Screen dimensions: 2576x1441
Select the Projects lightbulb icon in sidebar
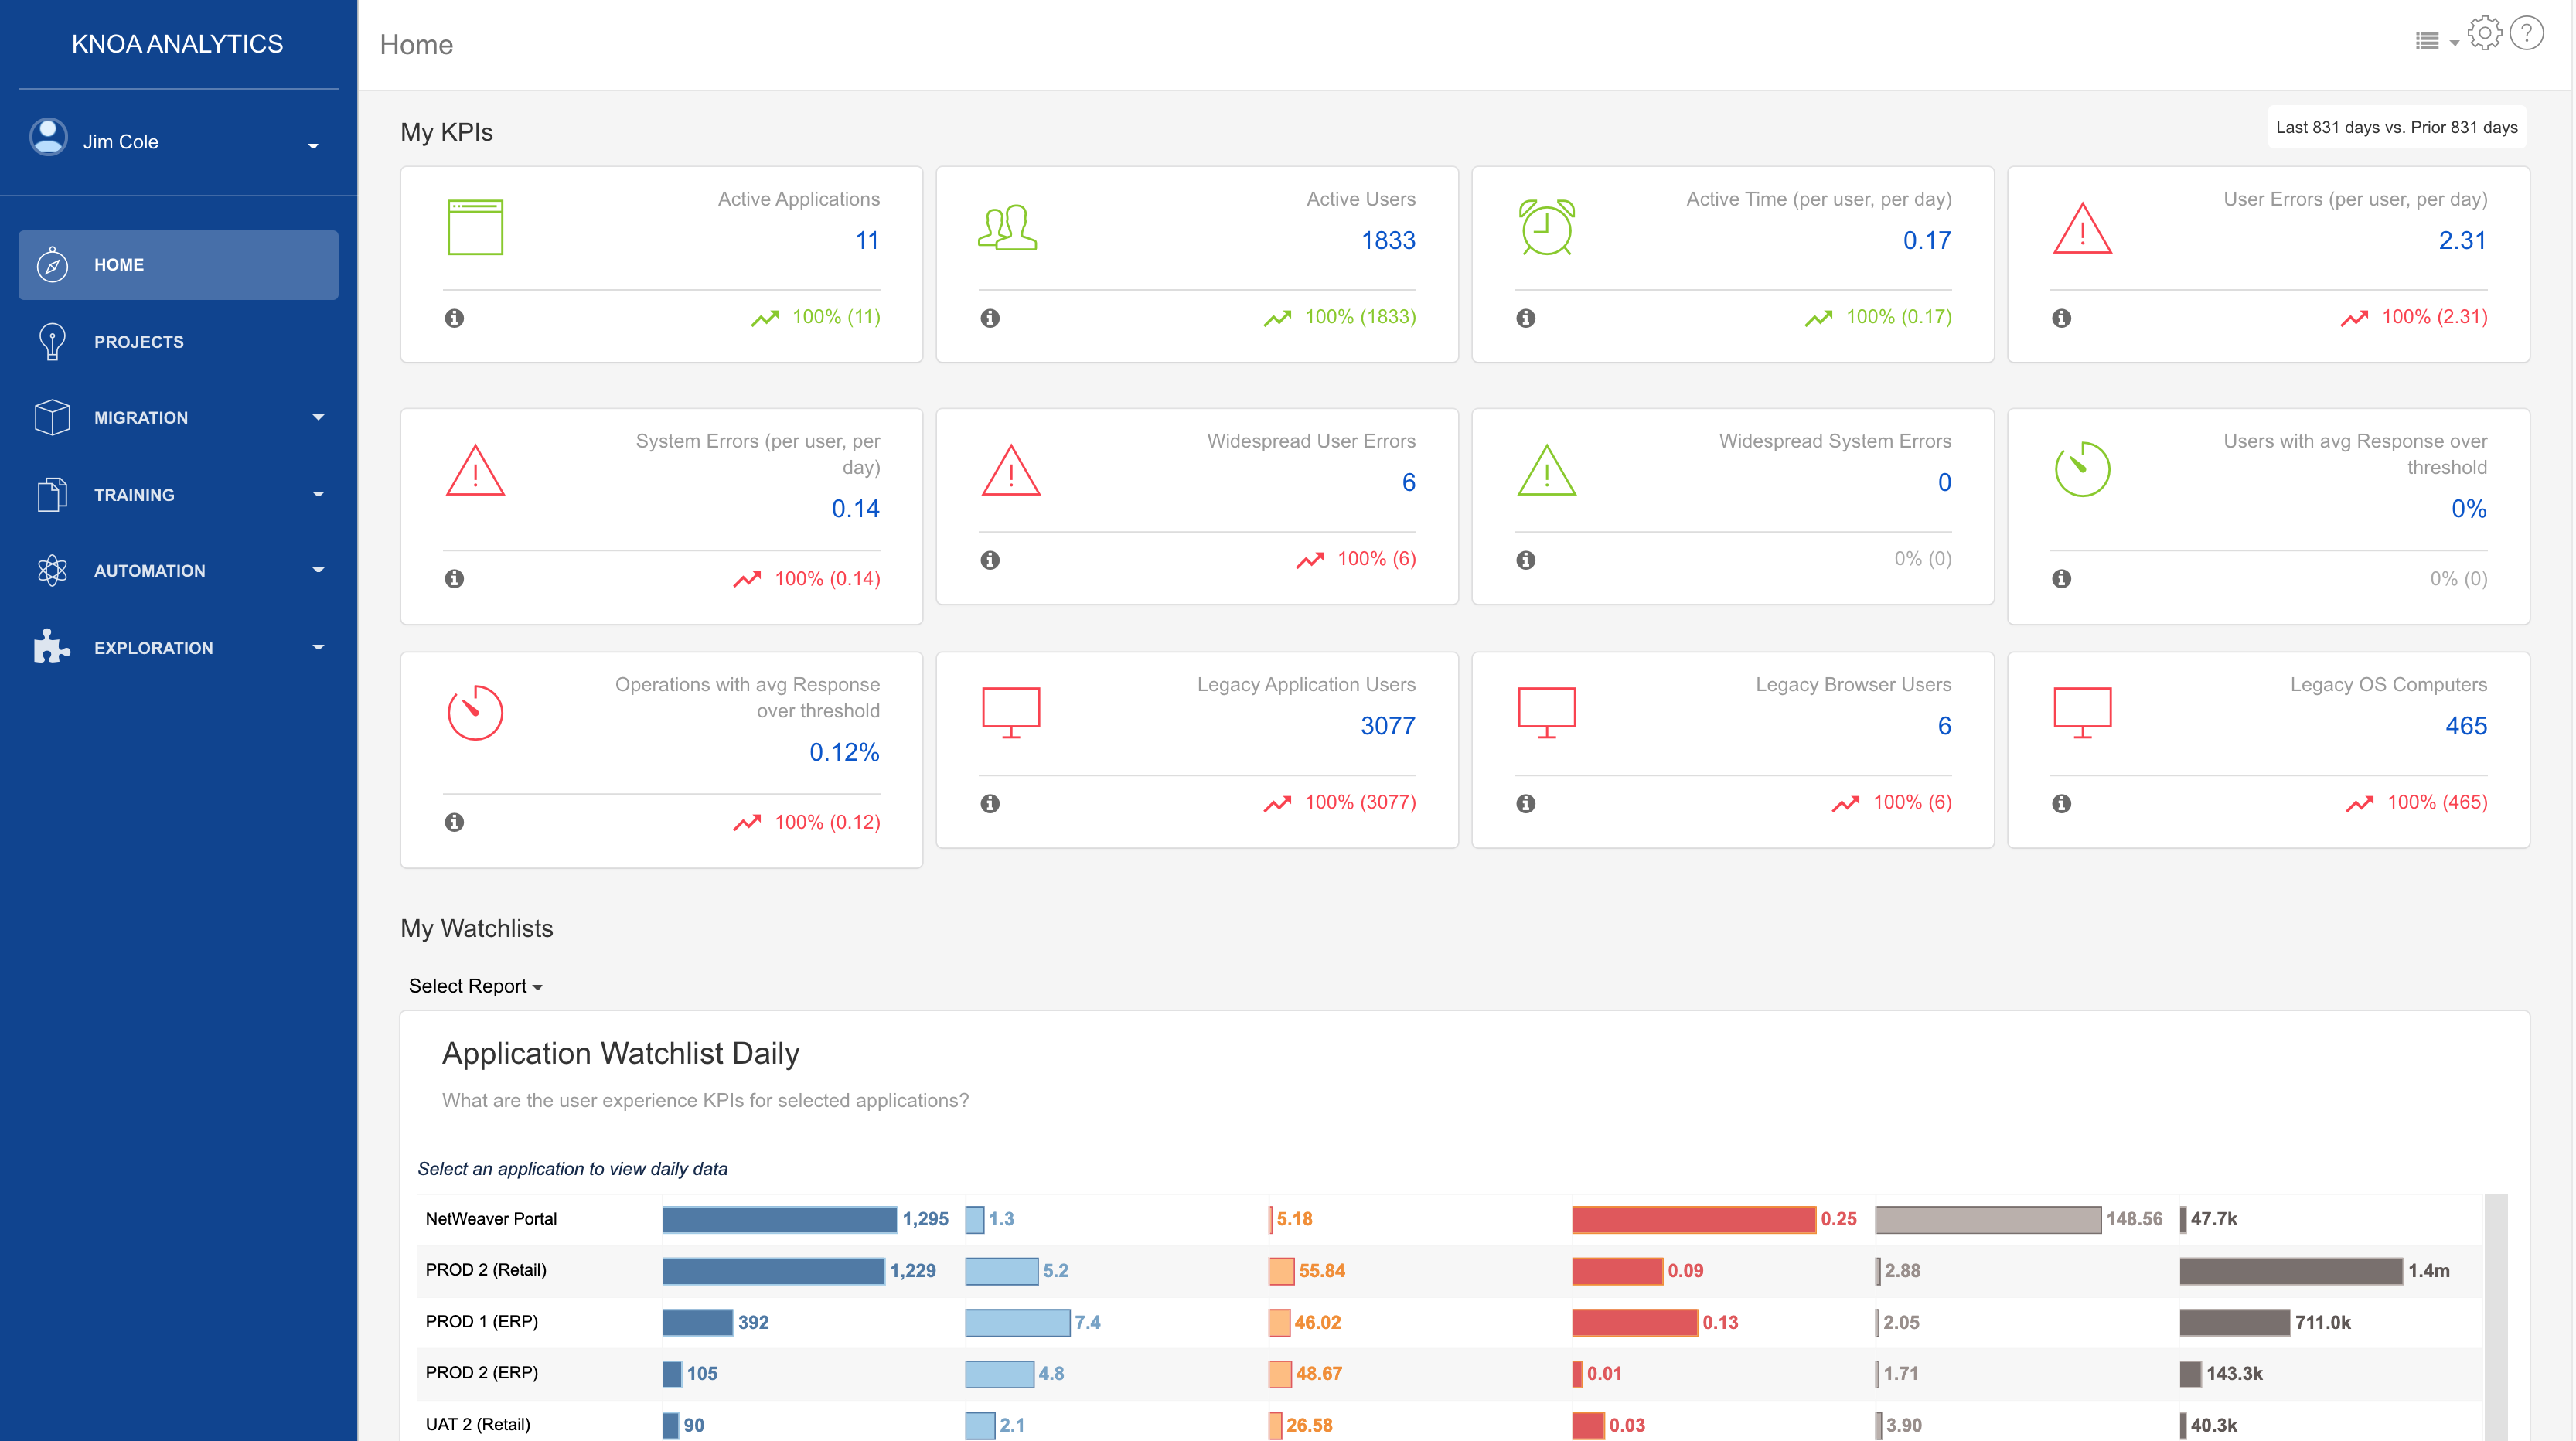51,341
